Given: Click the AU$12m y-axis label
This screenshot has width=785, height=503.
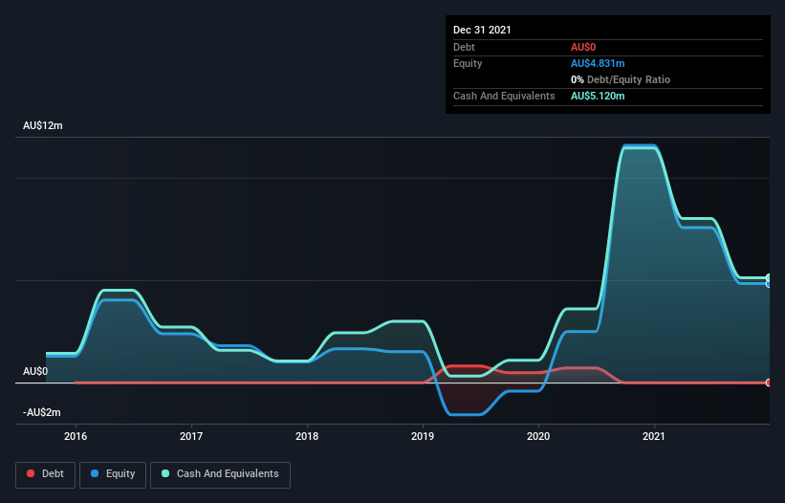Looking at the screenshot, I should pyautogui.click(x=43, y=125).
